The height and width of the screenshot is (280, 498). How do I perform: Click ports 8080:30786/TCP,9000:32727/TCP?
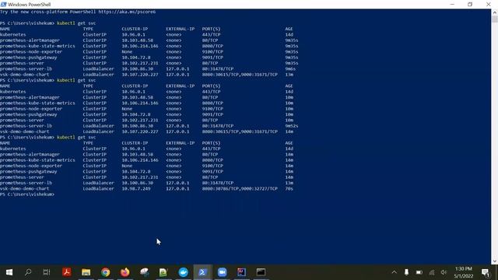pyautogui.click(x=240, y=188)
